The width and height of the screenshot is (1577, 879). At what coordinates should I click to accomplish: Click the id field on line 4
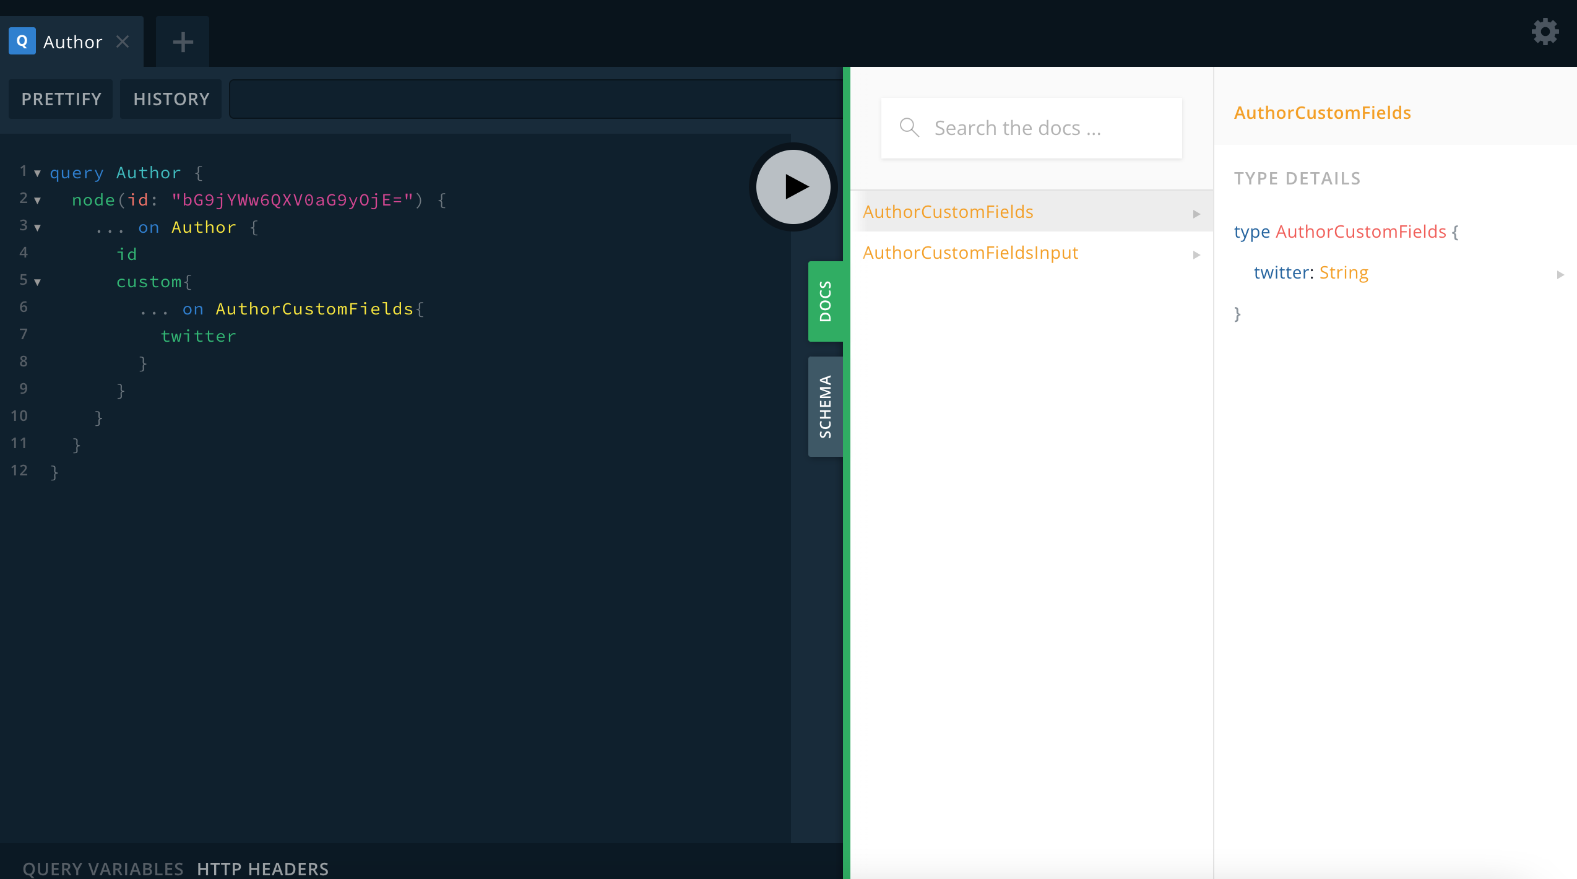126,254
